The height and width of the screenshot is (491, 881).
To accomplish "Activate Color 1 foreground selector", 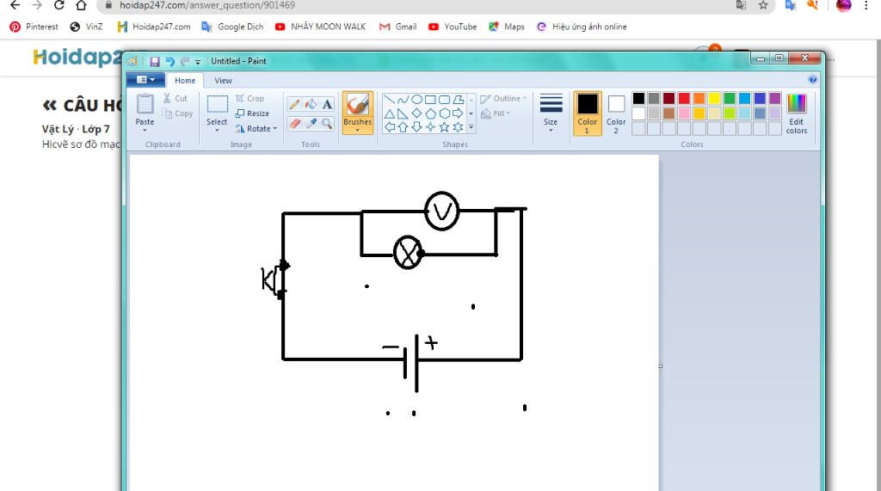I will [587, 114].
